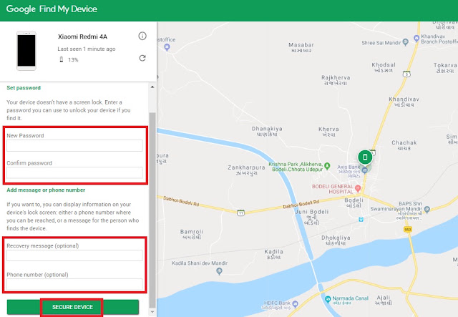The width and height of the screenshot is (458, 317).
Task: Click the side panel scrollbar thumb
Action: (x=152, y=210)
